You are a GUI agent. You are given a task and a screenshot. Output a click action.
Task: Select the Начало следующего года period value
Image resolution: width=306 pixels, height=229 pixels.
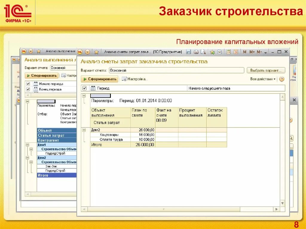point(236,88)
